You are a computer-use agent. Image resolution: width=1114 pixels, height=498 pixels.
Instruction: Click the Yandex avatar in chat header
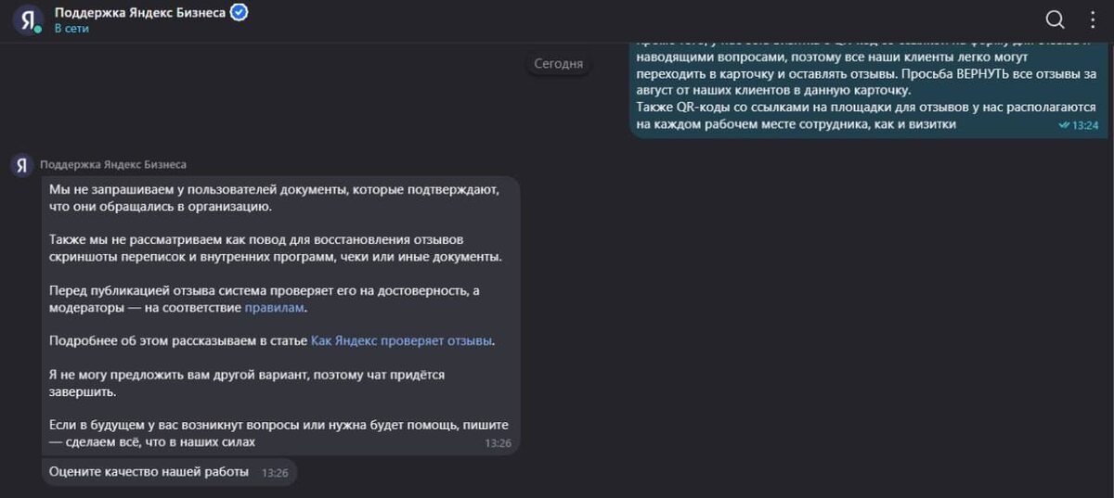[x=27, y=19]
